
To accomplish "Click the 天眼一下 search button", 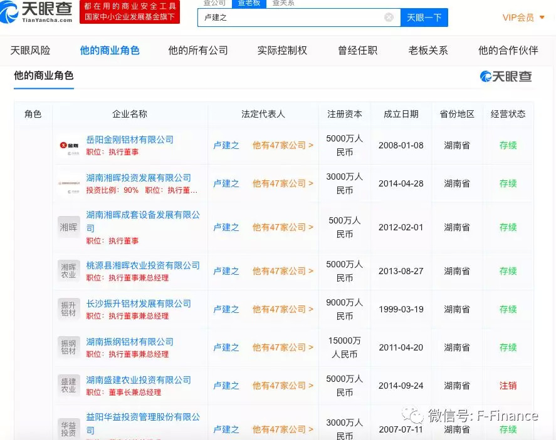I will [x=424, y=18].
